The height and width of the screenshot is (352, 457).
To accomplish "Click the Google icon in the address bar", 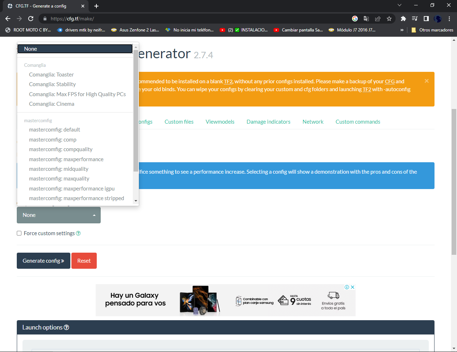I will point(355,19).
